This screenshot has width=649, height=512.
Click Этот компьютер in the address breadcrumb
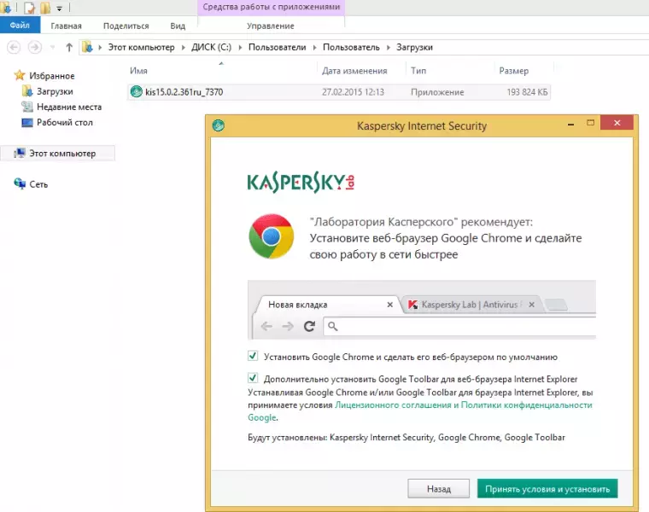(141, 48)
